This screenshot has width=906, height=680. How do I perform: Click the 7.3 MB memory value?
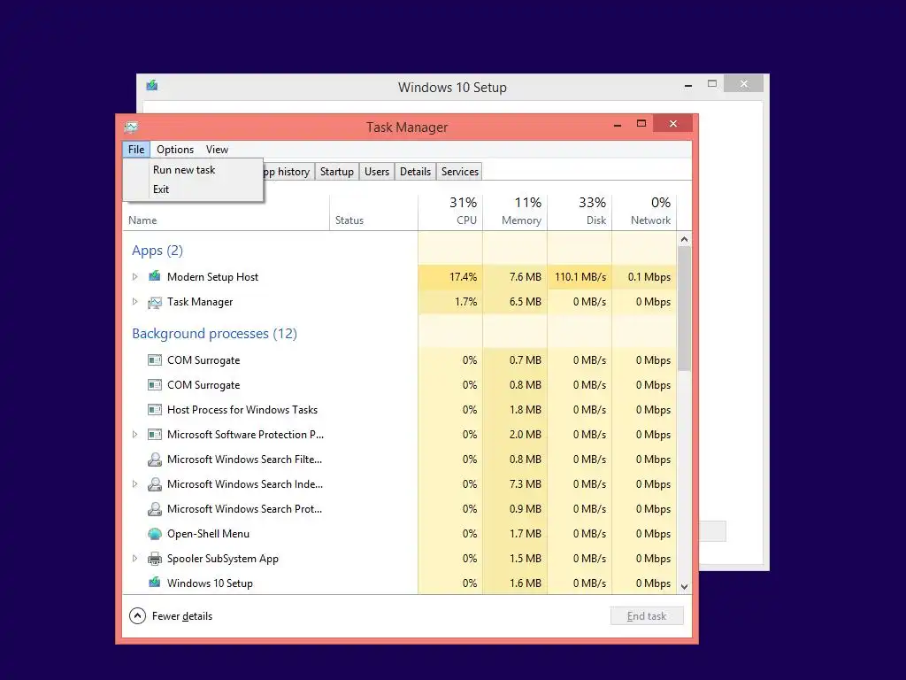click(526, 484)
